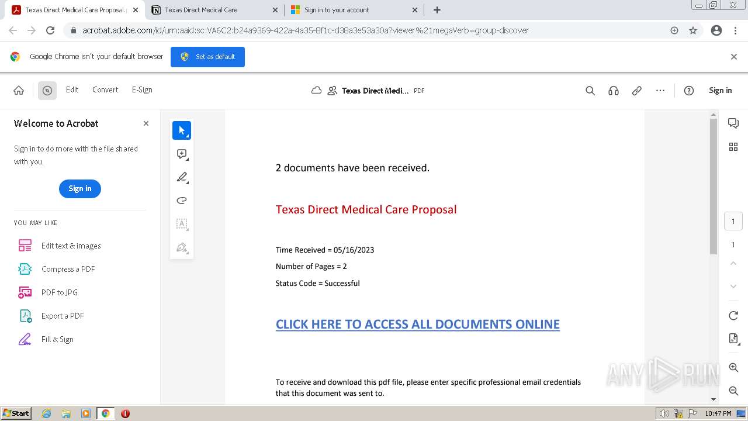The image size is (748, 421).
Task: Switch to Sign in to your account tab
Action: 354,10
